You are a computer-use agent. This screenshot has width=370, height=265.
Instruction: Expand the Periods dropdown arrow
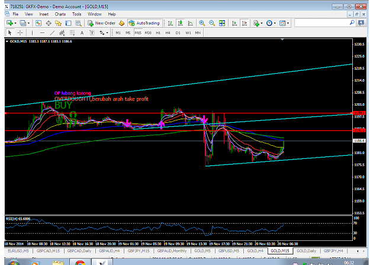pyautogui.click(x=275, y=23)
